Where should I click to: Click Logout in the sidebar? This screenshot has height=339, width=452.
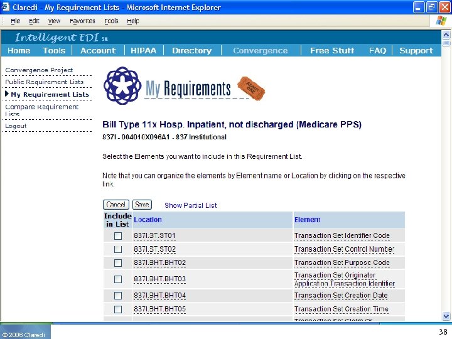(x=16, y=126)
